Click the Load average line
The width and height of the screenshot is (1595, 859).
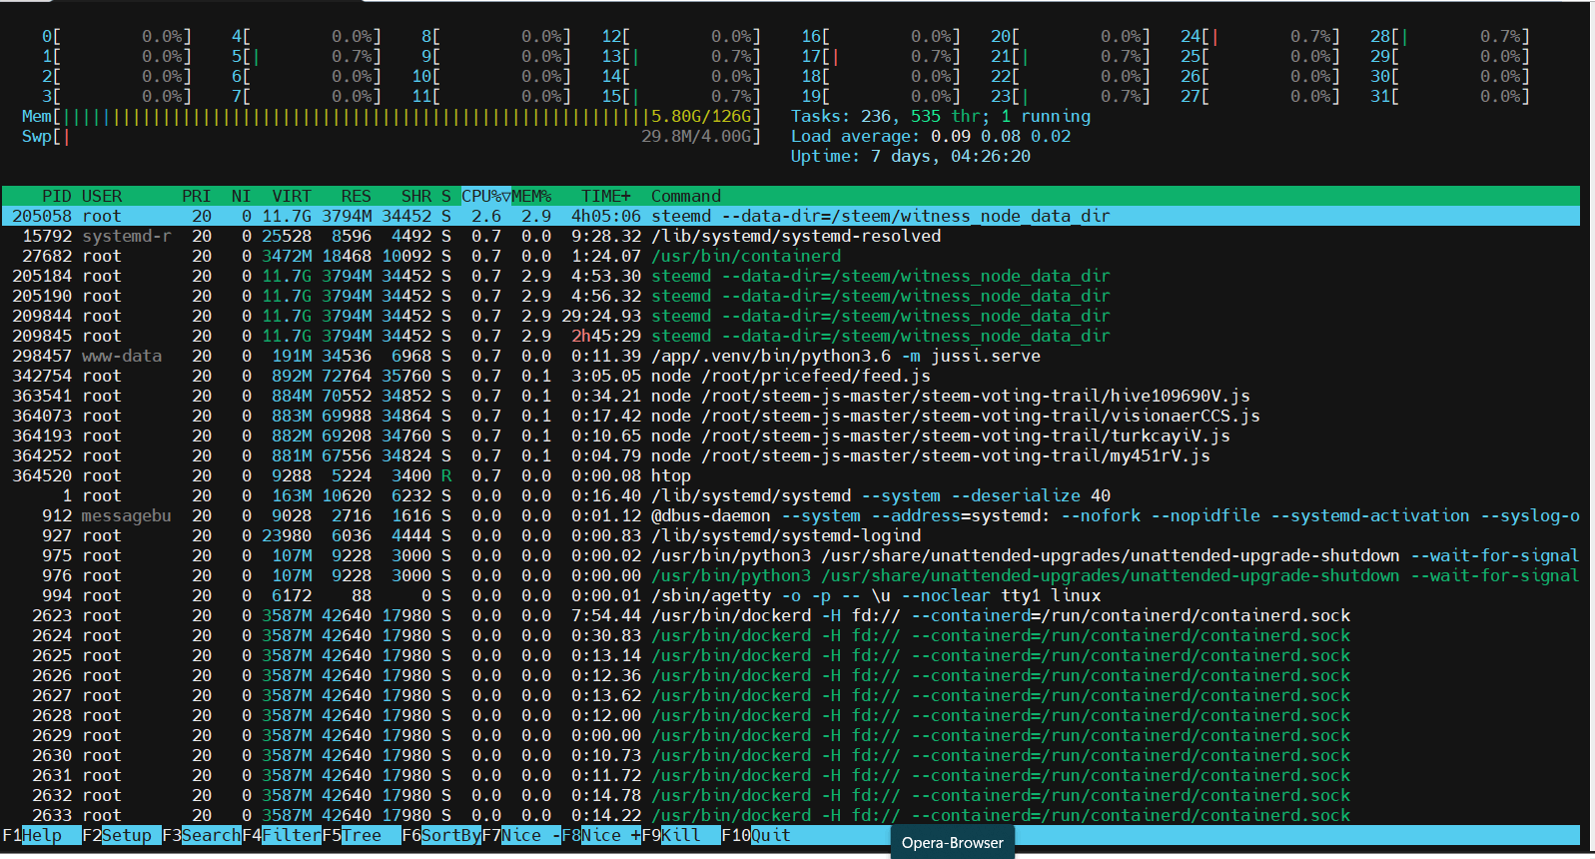pos(930,136)
